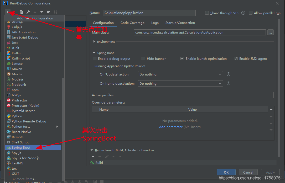The height and width of the screenshot is (183, 285).
Task: Switch to Code Coverage tab
Action: click(132, 23)
